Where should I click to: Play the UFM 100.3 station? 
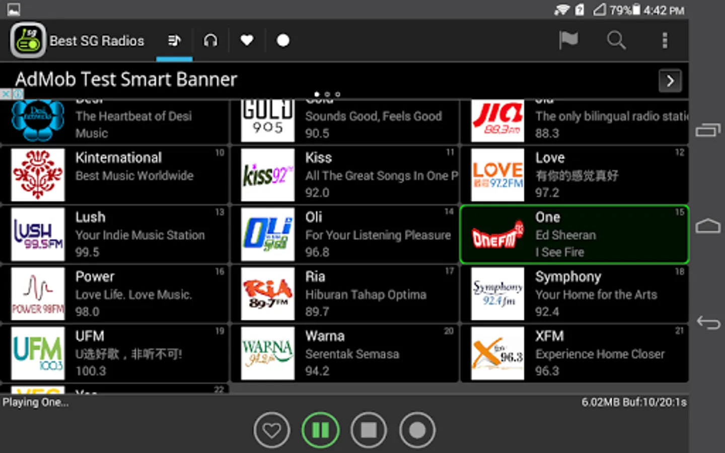(x=114, y=353)
